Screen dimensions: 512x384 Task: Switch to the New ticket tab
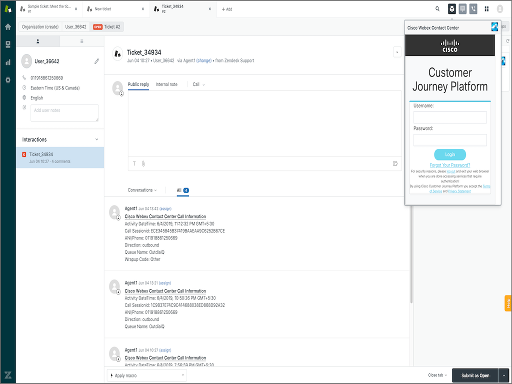pyautogui.click(x=116, y=9)
